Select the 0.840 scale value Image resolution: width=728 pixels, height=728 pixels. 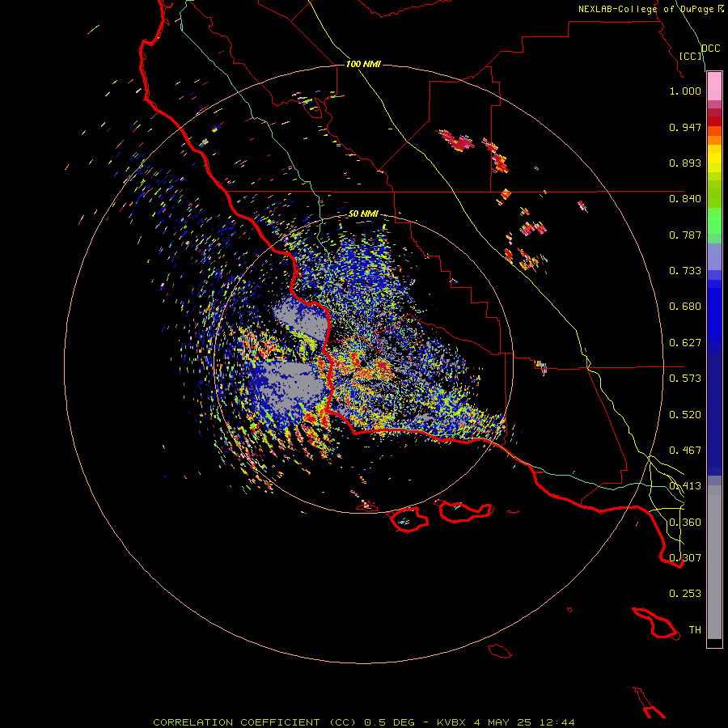coord(685,199)
